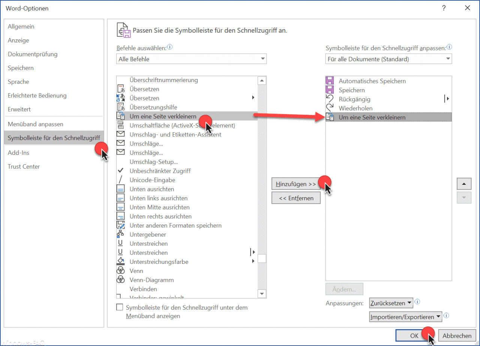
Task: Click the info icon beside Befehle auswählen
Action: tap(169, 47)
